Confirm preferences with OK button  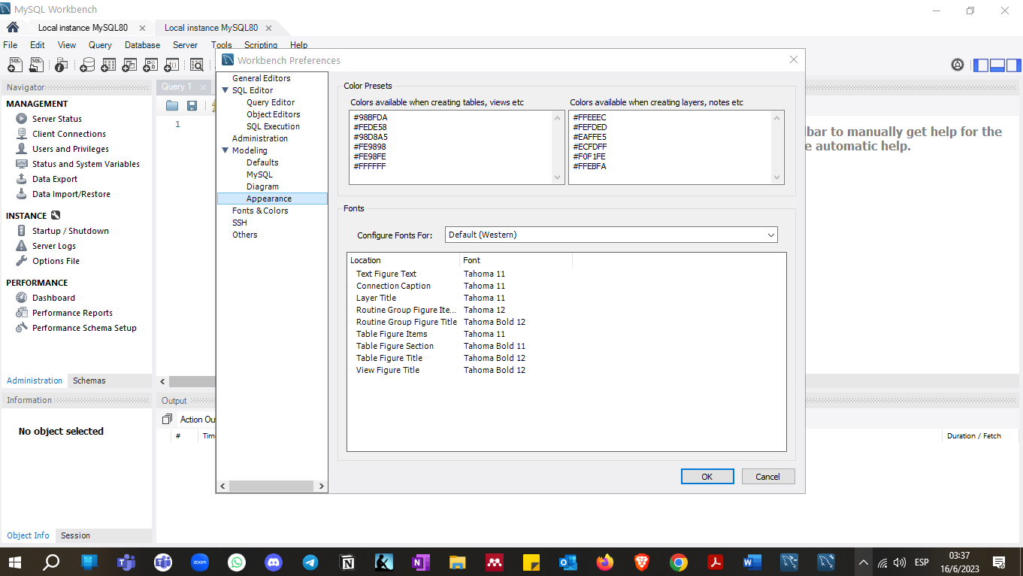coord(707,477)
